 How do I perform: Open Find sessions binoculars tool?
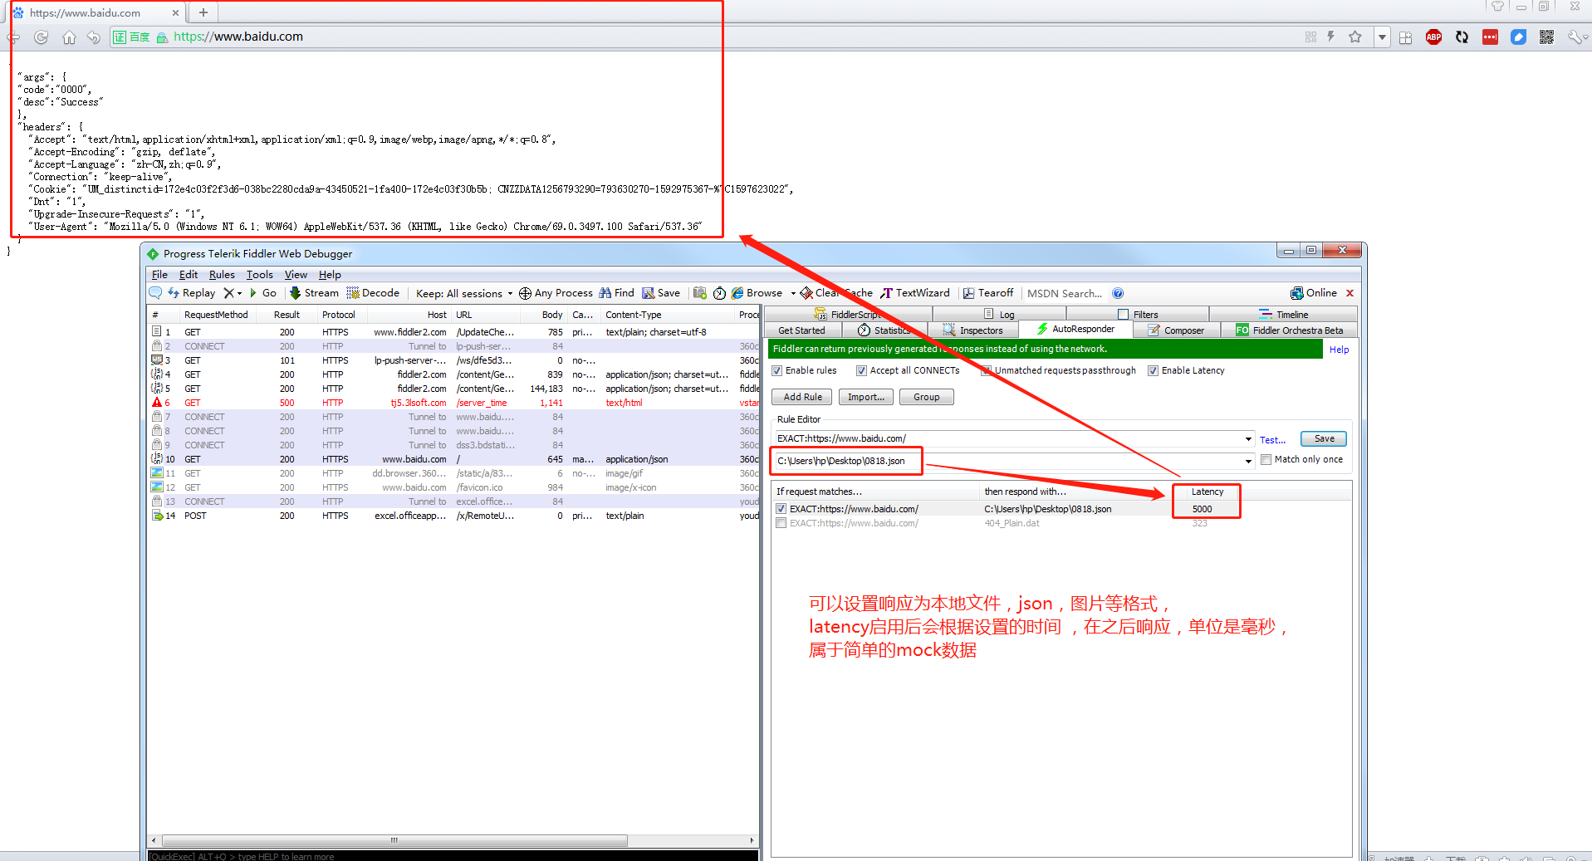pyautogui.click(x=617, y=293)
